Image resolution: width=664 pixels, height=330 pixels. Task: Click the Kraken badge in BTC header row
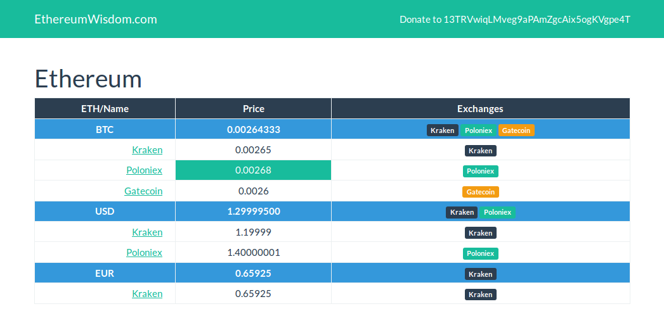pos(443,130)
